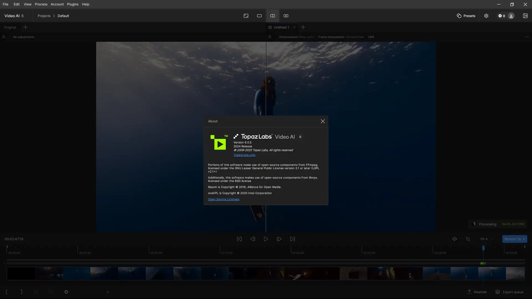
Task: Jump to first frame button
Action: click(239, 239)
